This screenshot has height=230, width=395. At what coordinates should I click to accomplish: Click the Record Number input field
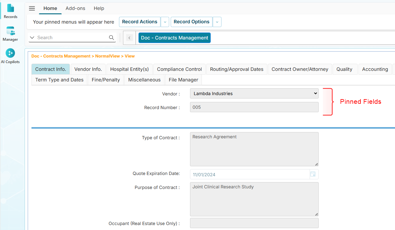(x=254, y=107)
